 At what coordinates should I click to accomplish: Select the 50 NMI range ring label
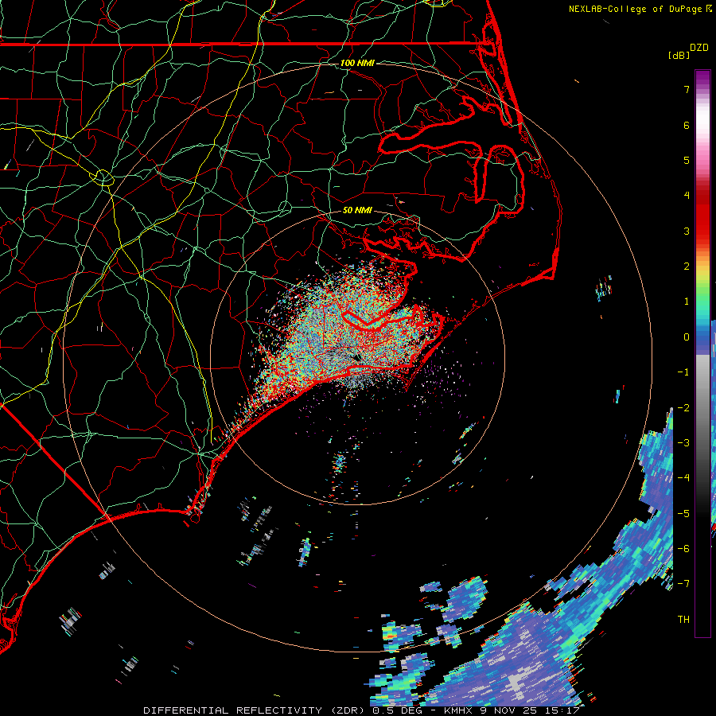(357, 210)
